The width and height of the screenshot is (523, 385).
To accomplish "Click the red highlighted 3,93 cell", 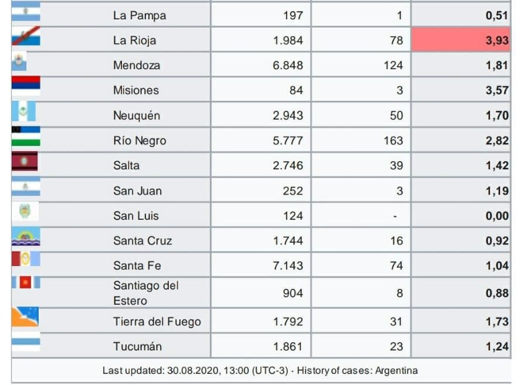I will coord(461,40).
